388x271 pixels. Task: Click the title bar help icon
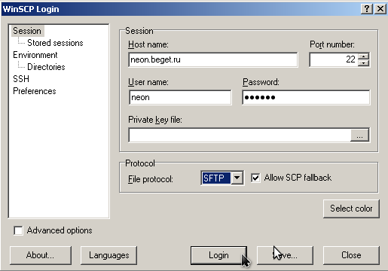(x=367, y=9)
